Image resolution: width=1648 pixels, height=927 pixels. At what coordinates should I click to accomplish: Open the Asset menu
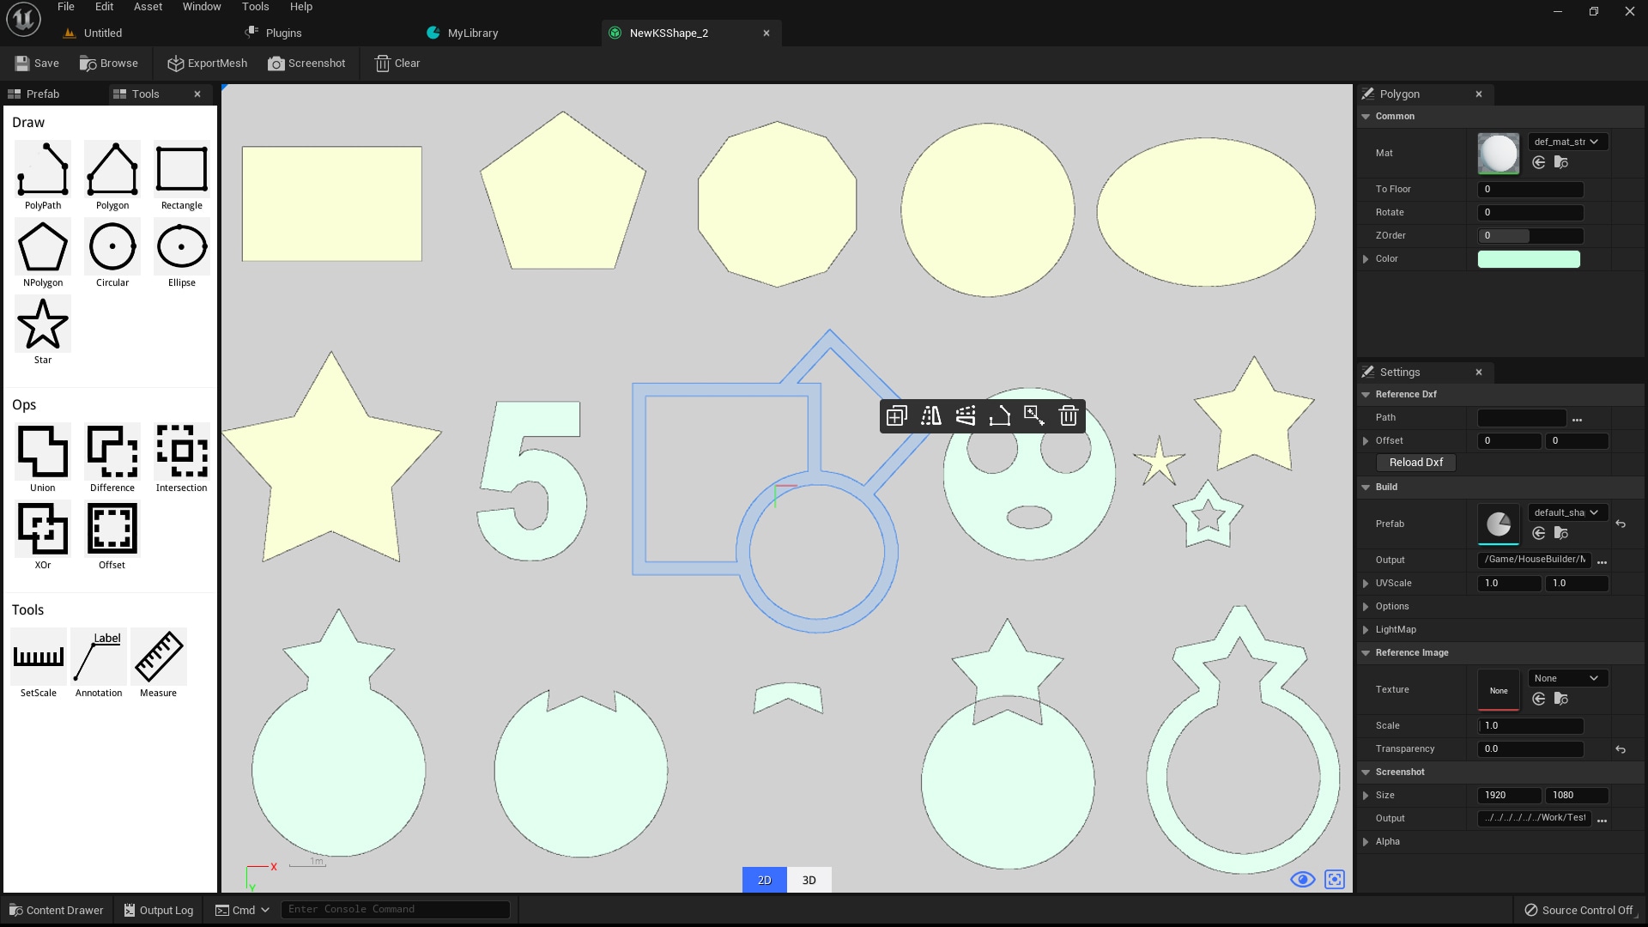[148, 7]
